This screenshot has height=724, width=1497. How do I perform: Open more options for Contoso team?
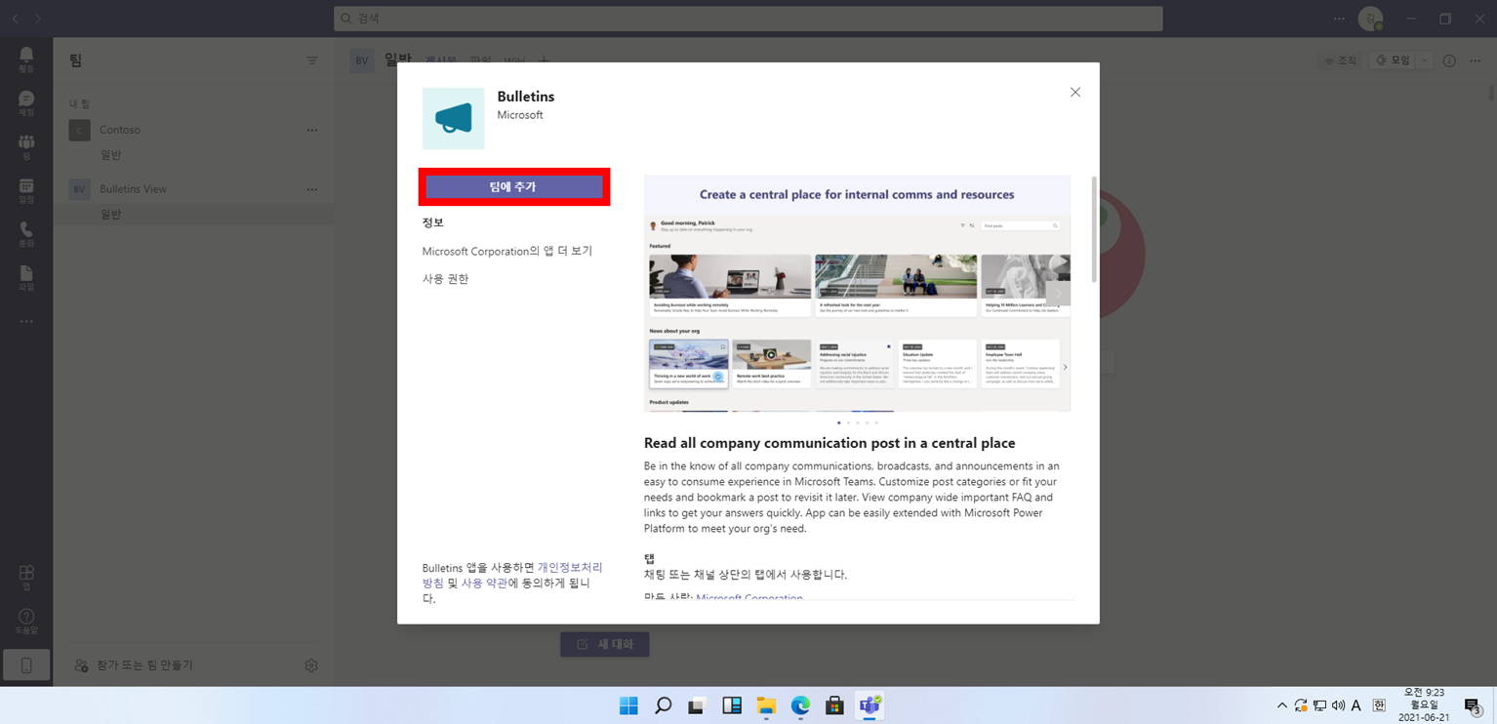[312, 130]
